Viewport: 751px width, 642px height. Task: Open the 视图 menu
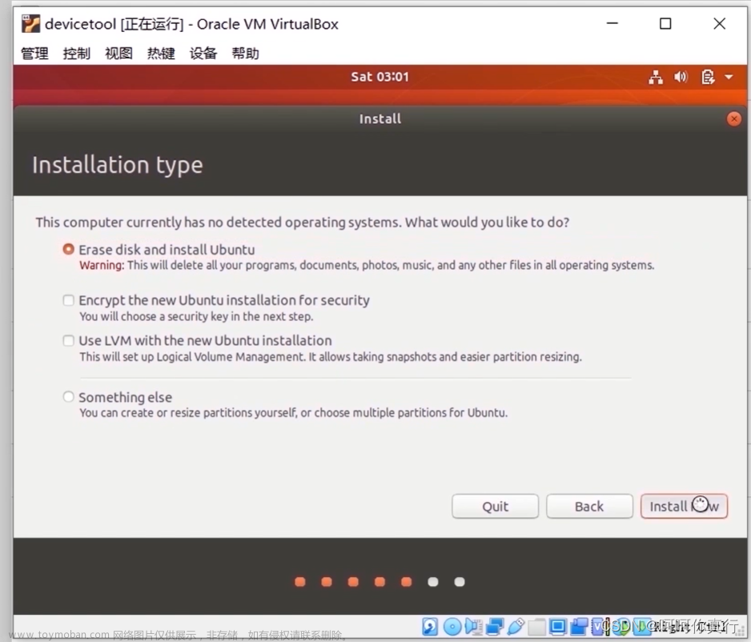118,53
